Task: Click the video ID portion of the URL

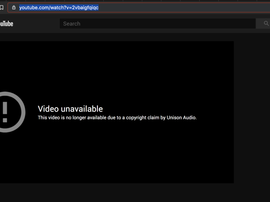Action: (x=85, y=7)
